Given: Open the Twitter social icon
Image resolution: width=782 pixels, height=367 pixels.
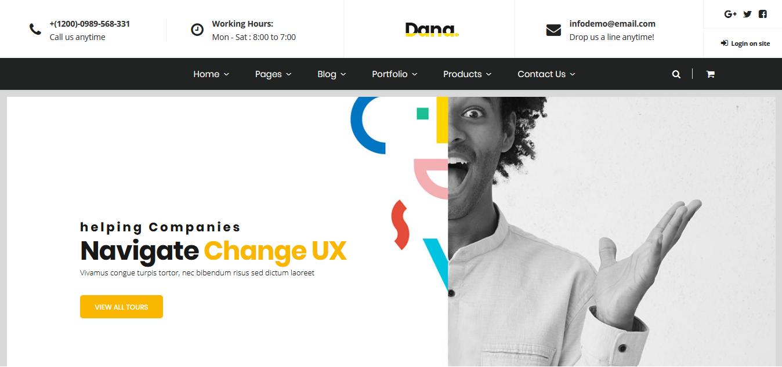Looking at the screenshot, I should 747,14.
